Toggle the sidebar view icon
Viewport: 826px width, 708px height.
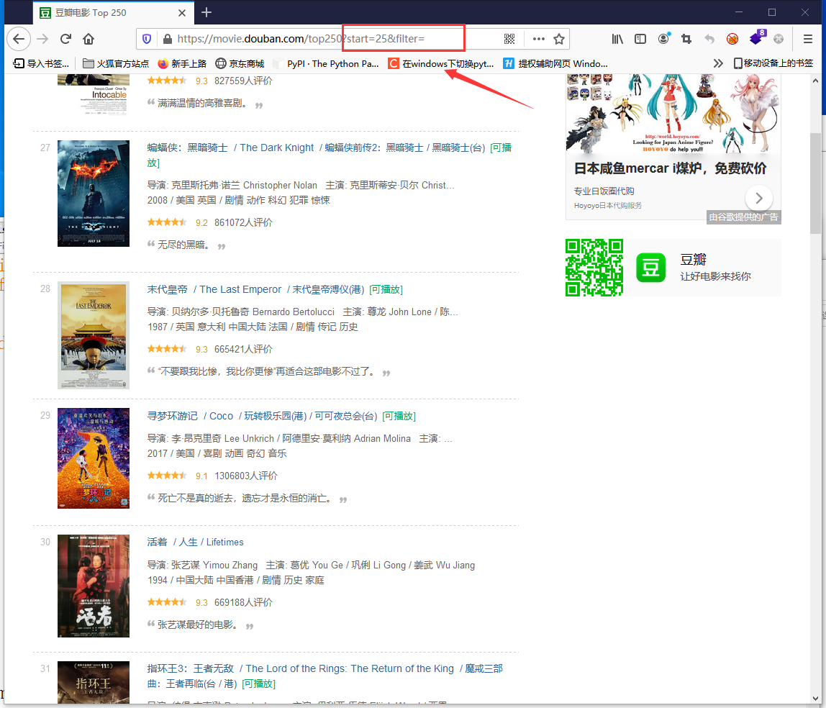(x=640, y=39)
